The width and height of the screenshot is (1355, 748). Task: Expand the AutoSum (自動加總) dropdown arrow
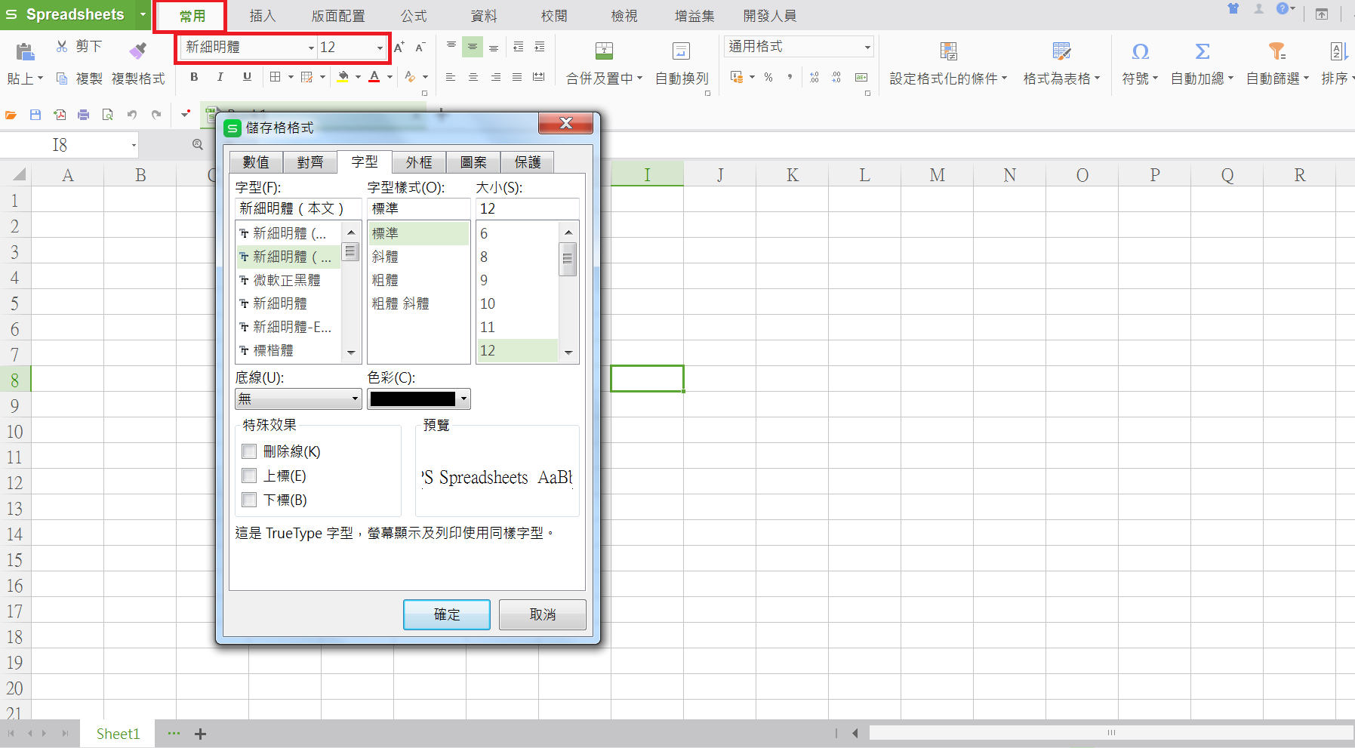[1230, 78]
